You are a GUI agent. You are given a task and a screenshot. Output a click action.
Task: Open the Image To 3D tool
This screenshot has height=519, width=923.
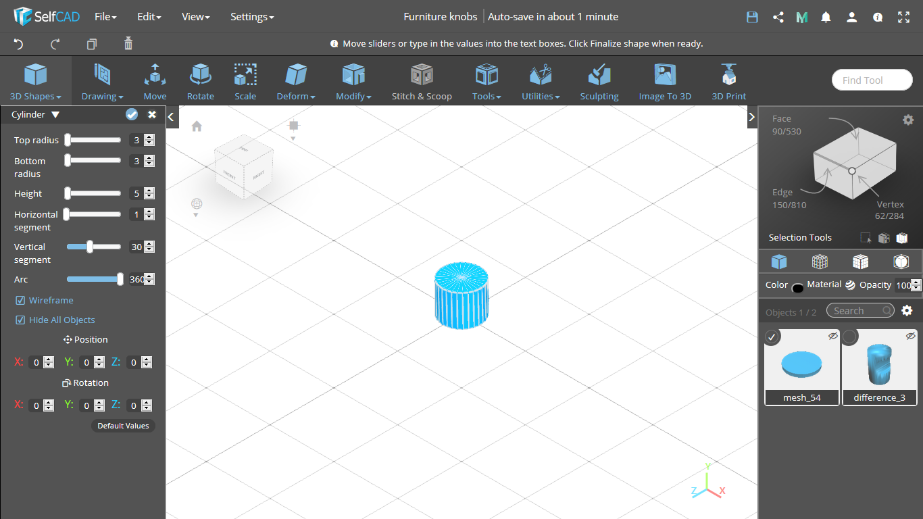coord(666,82)
